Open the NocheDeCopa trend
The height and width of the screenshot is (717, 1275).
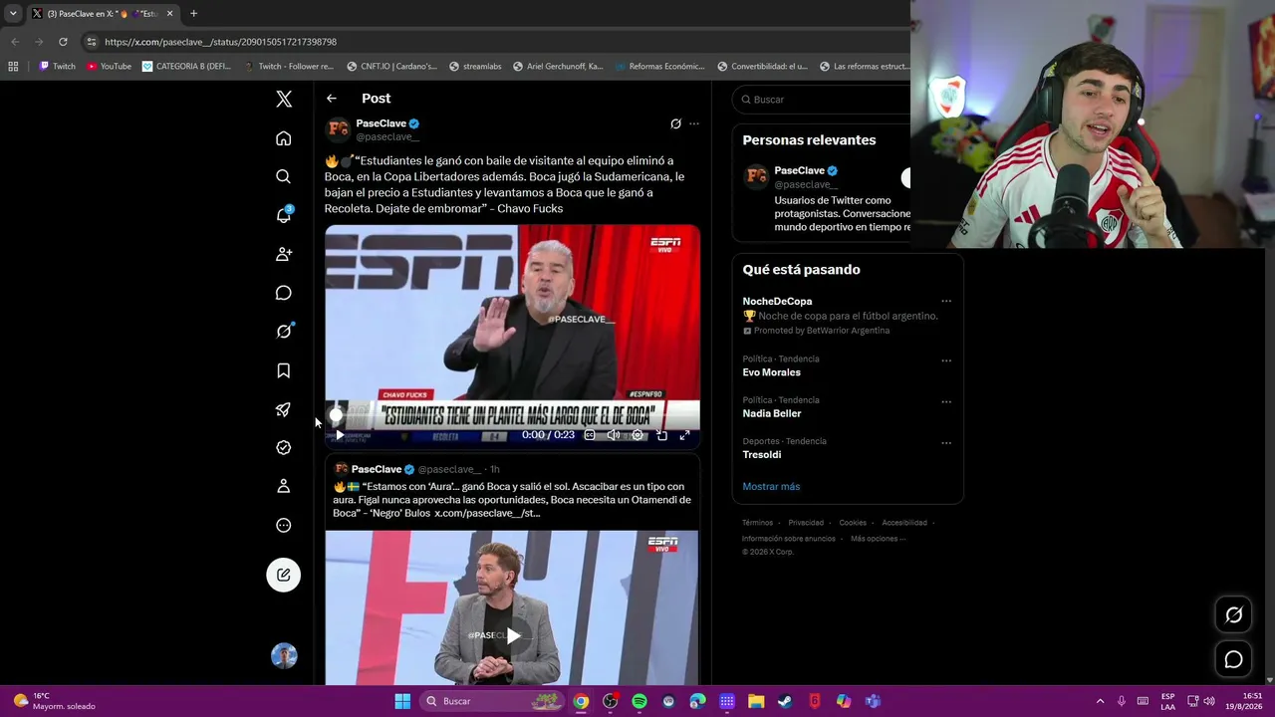(x=777, y=301)
